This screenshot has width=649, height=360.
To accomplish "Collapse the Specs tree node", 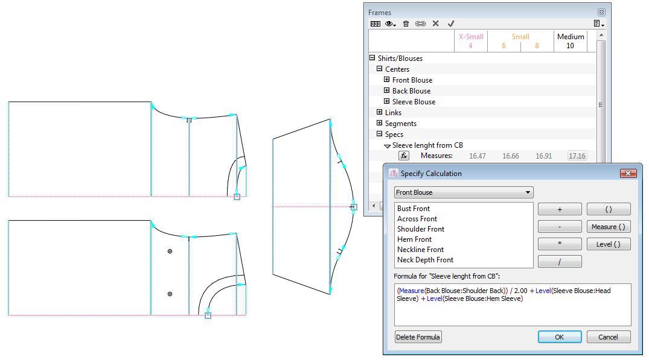I will coord(380,134).
